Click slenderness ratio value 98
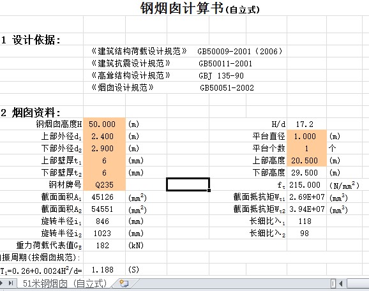Screen dimensions: 369x291 (x=305, y=234)
